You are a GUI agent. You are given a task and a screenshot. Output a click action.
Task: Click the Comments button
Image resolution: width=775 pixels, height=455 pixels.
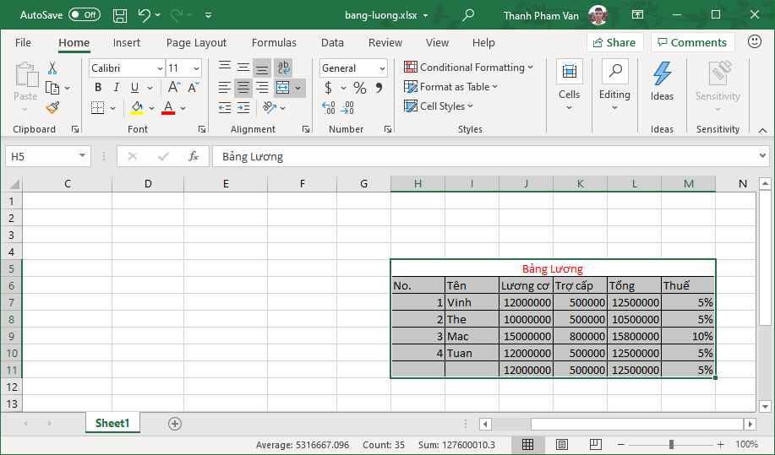click(x=692, y=42)
